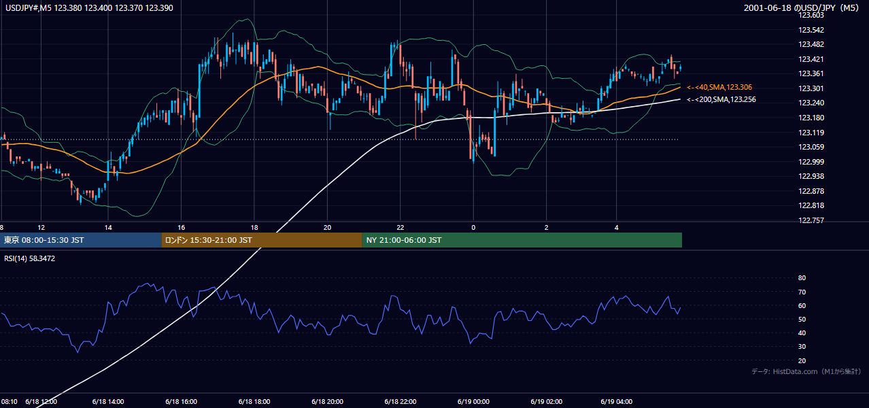Click price axis value 122.938
Viewport: 869px width, 408px height.
pos(811,176)
